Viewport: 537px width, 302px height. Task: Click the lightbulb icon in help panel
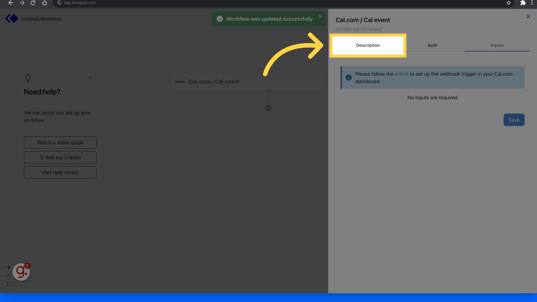point(28,78)
